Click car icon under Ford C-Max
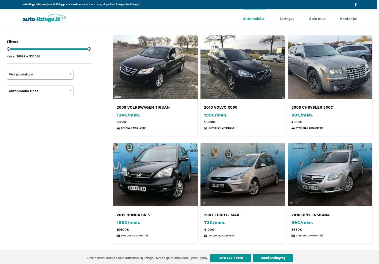The height and width of the screenshot is (264, 379). (206, 236)
